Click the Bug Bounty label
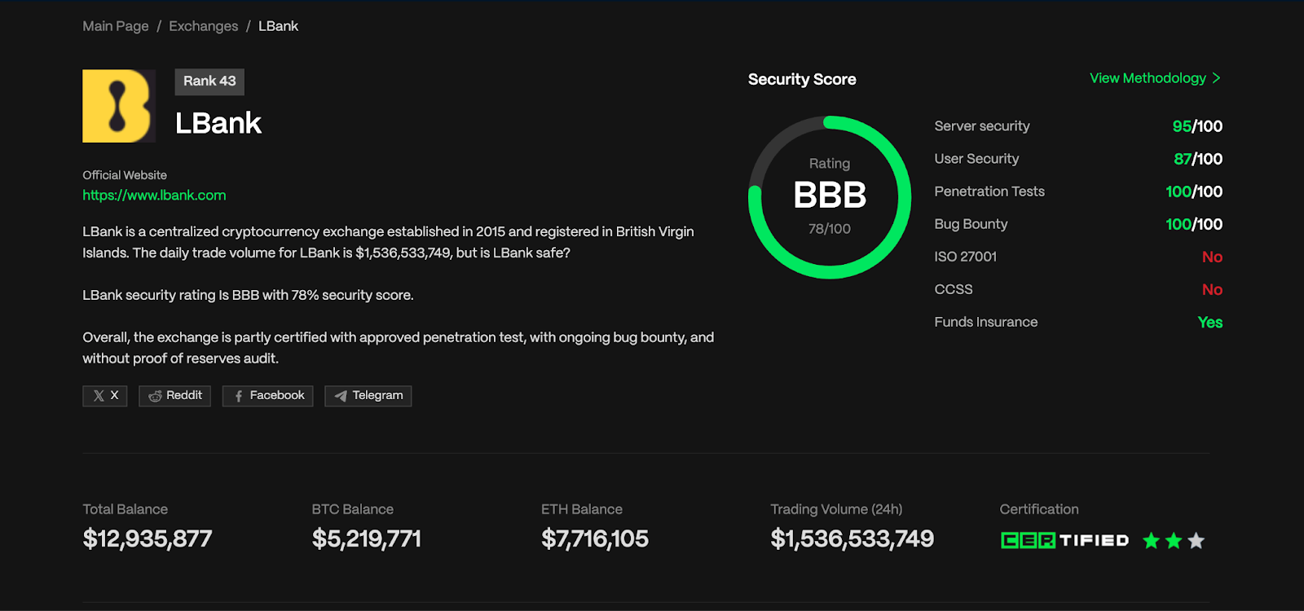 [971, 224]
